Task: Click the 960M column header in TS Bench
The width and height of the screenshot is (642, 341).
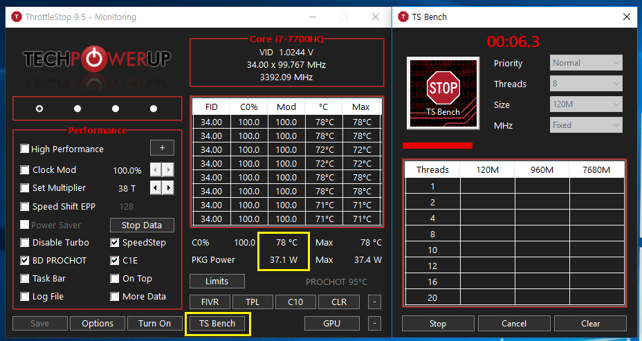Action: click(x=542, y=170)
